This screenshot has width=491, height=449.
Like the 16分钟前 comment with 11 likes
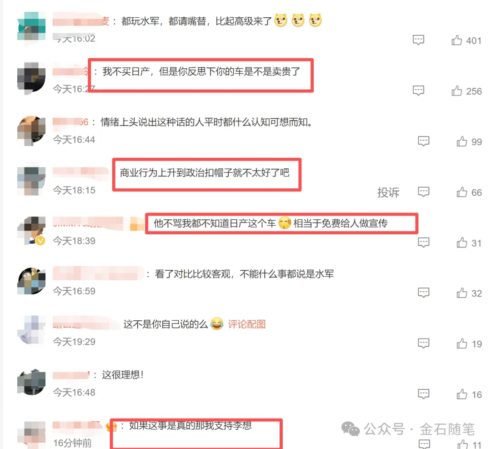pos(462,444)
